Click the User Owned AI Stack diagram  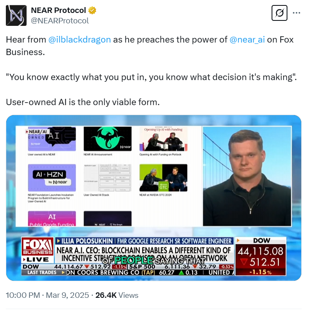(x=108, y=178)
